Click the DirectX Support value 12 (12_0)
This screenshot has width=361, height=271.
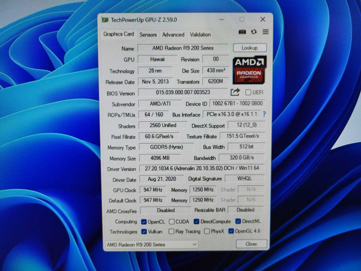(246, 125)
